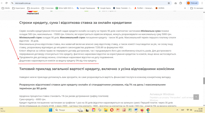The height and width of the screenshot is (113, 205).
Task: Click the bold text 'Мінімальна сума'
Action: tap(151, 31)
